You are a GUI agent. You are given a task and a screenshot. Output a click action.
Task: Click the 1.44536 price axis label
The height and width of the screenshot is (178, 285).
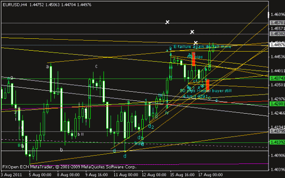pyautogui.click(x=278, y=57)
